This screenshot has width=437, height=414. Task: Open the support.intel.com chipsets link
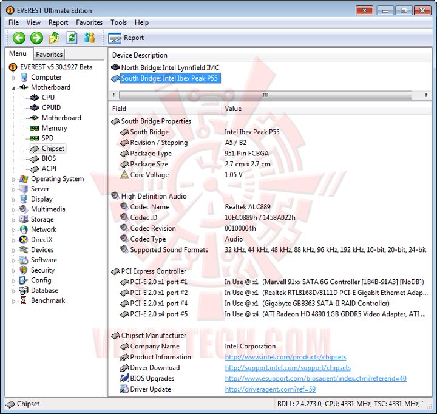point(288,367)
